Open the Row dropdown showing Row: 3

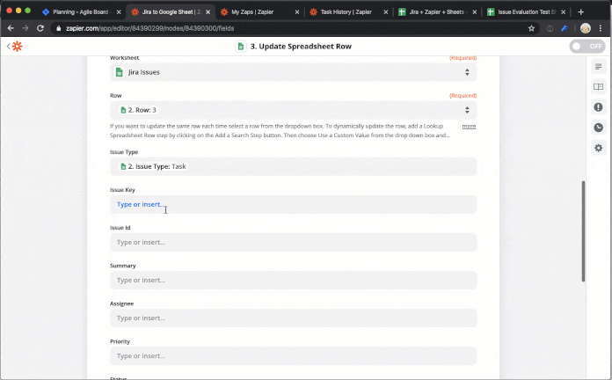pos(293,110)
